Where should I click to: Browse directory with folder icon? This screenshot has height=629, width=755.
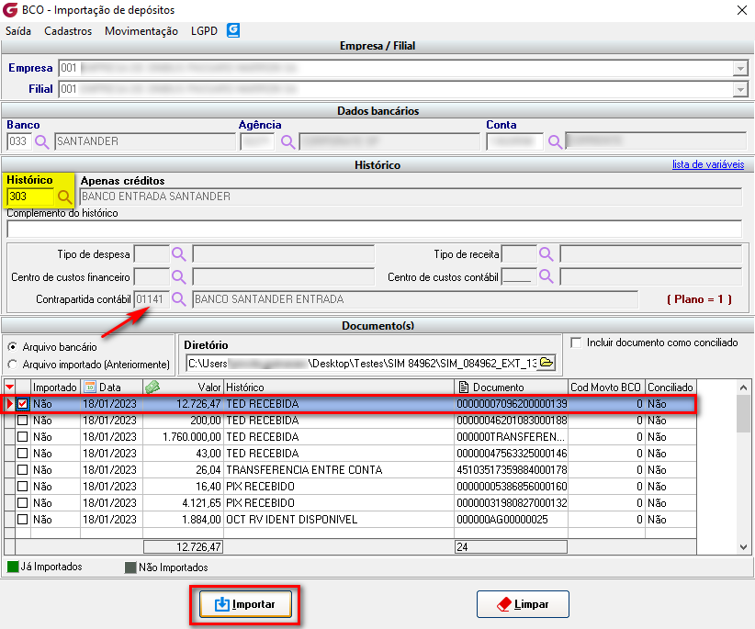pyautogui.click(x=547, y=363)
